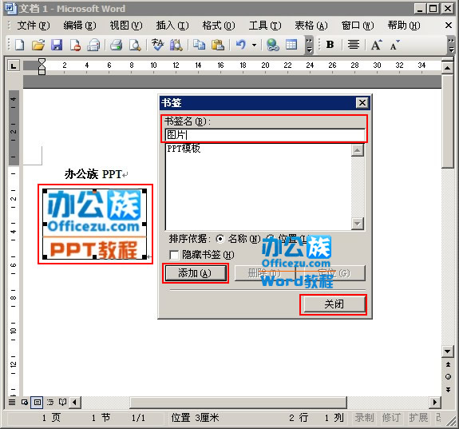Open the 格式 menu
Screen dimensions: 459x429
[219, 26]
